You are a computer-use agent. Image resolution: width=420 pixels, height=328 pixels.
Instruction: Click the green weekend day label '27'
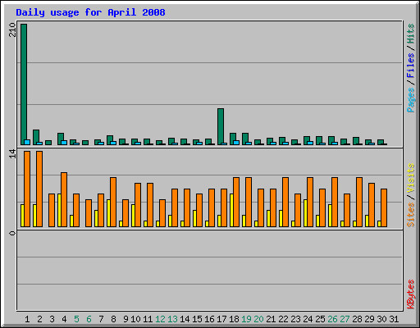pos(345,319)
